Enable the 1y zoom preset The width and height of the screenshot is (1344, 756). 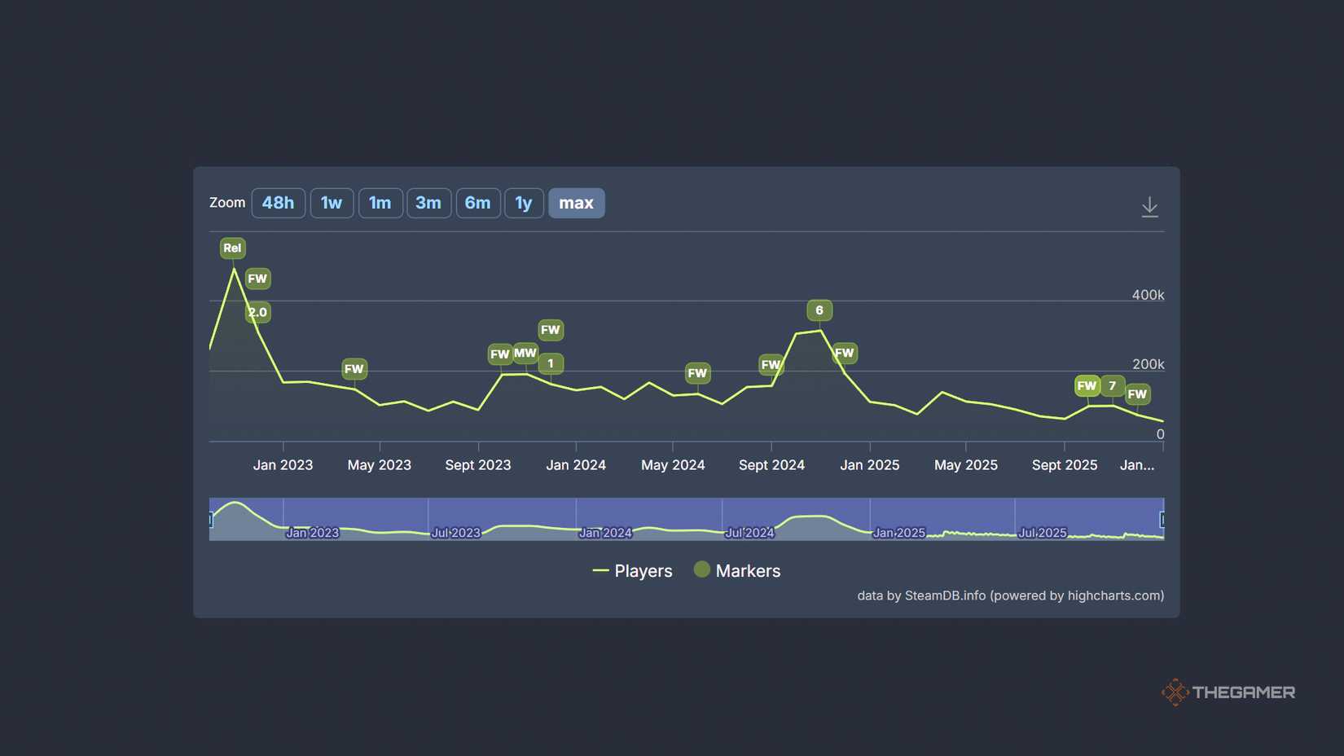click(524, 203)
